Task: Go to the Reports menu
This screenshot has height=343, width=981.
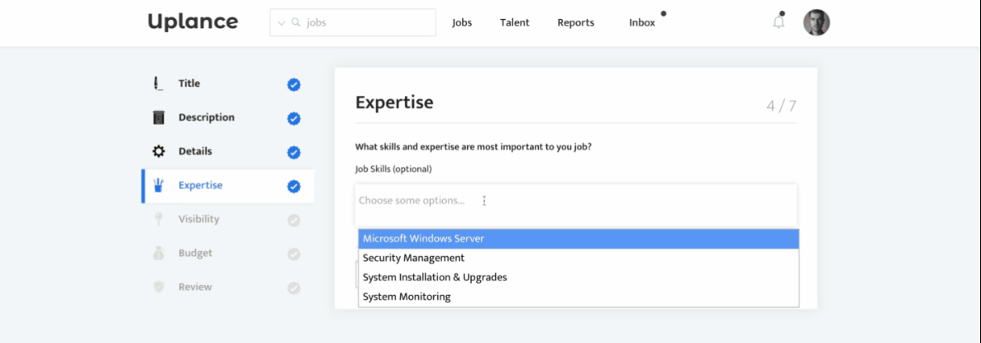Action: tap(575, 22)
